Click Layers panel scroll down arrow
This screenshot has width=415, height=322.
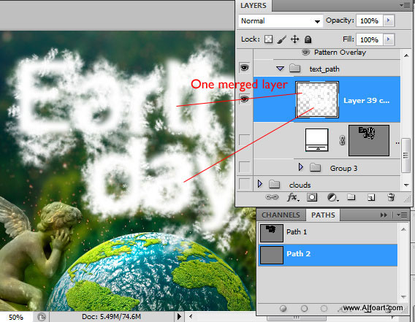(x=406, y=185)
